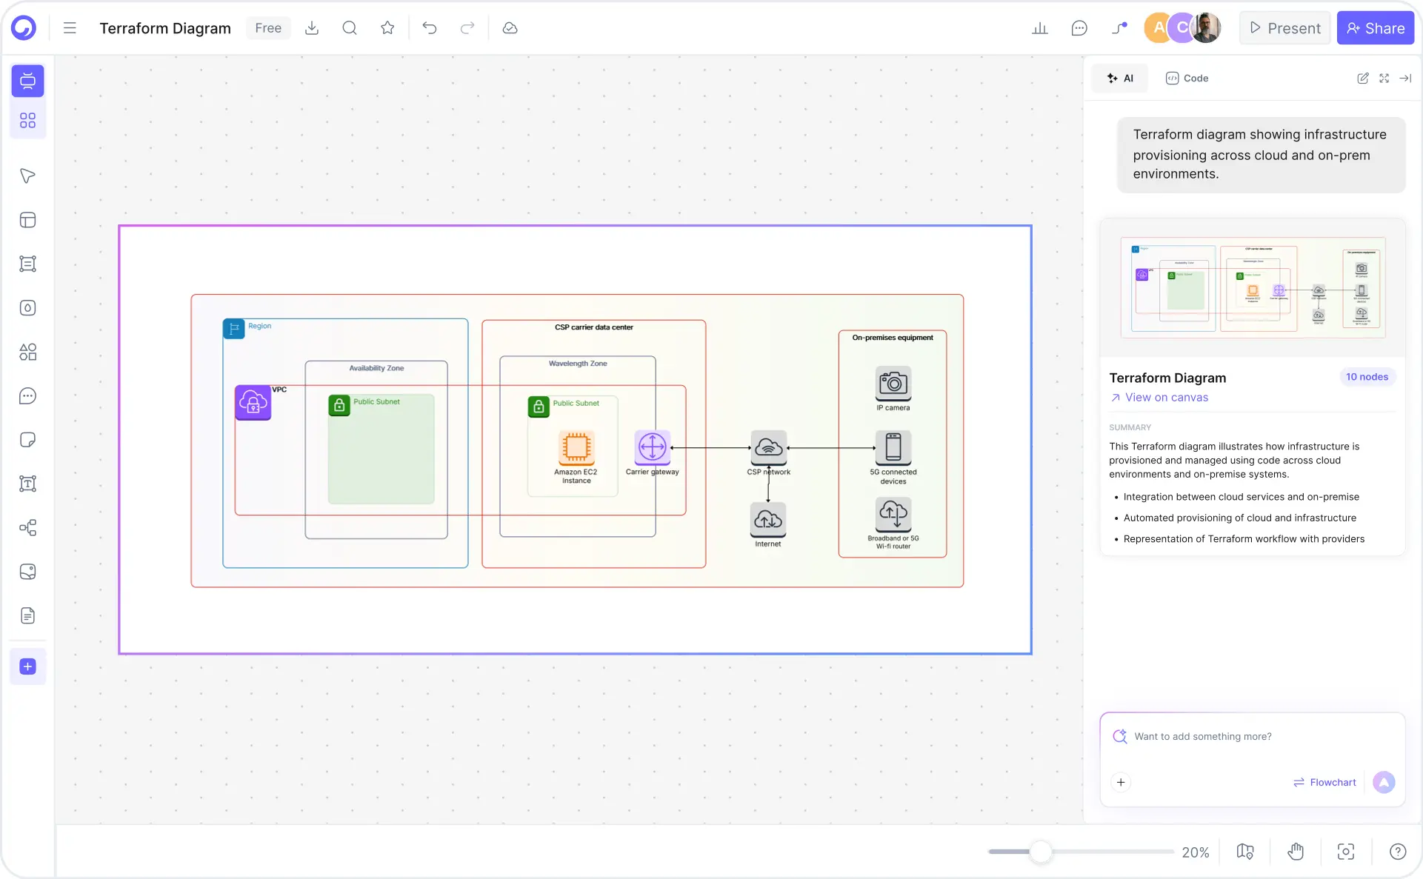Expand the AI panel to fullscreen
This screenshot has height=879, width=1423.
tap(1384, 78)
